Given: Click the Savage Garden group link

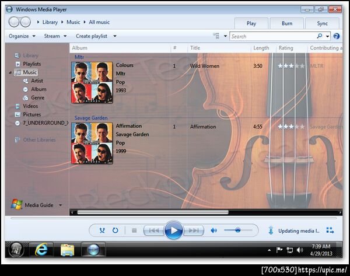Looking at the screenshot, I should click(x=91, y=118).
